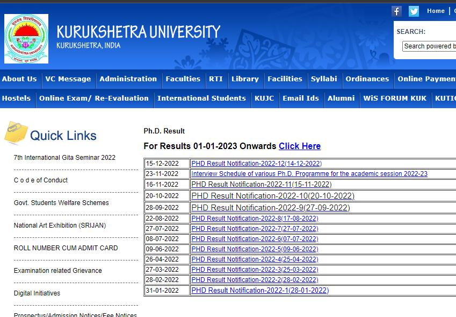Open PHD Result Notification-2022-12(14-12-2022)

(257, 164)
